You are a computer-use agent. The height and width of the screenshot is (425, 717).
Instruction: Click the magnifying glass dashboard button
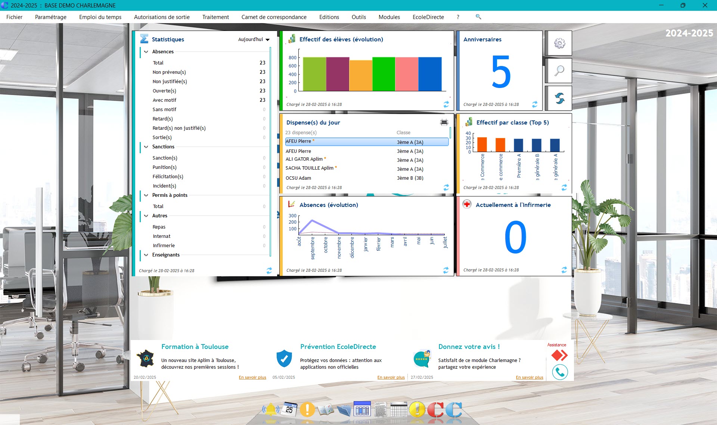[559, 70]
